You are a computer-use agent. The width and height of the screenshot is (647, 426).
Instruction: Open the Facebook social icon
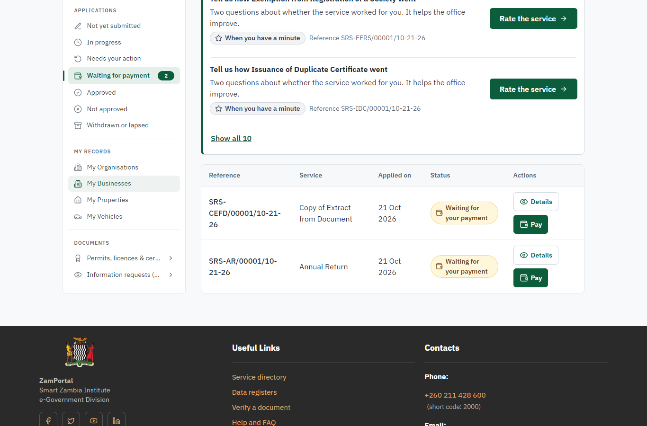48,420
